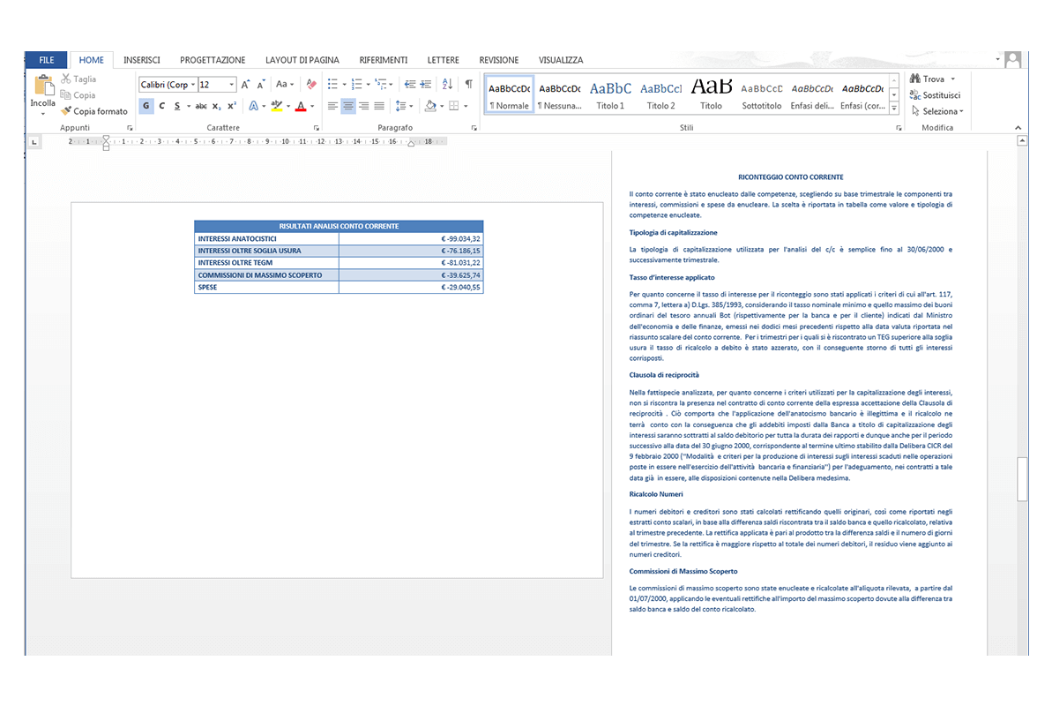Apply the Titolo 1 style
The width and height of the screenshot is (1052, 706).
click(x=610, y=94)
